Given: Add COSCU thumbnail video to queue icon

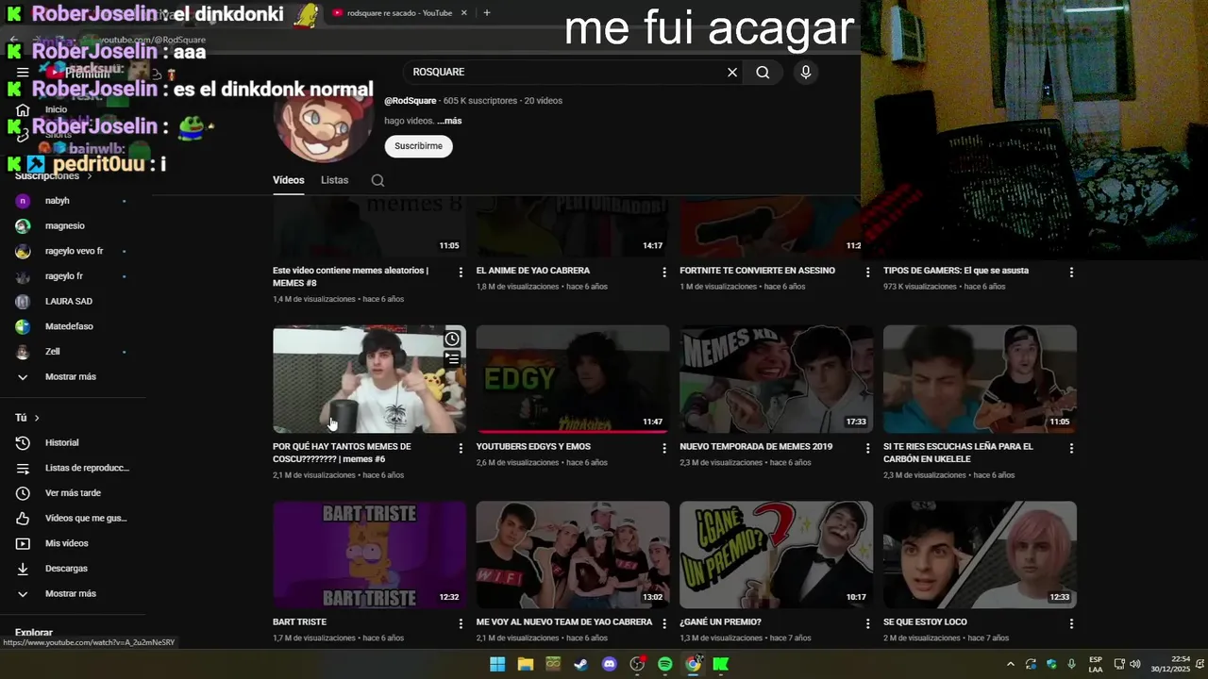Looking at the screenshot, I should (452, 359).
